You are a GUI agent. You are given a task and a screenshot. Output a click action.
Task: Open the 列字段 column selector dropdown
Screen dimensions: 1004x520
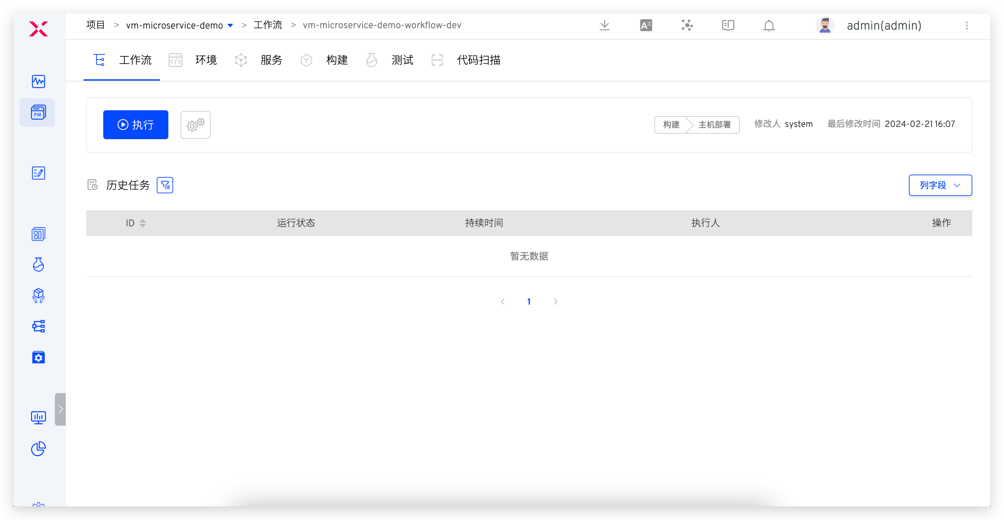tap(940, 185)
